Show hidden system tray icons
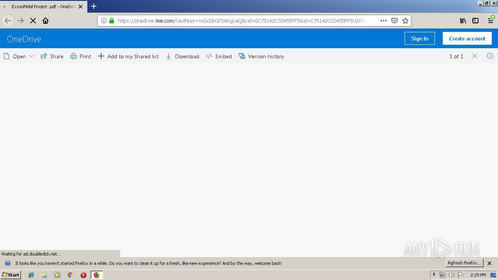The height and width of the screenshot is (280, 498). 434,275
